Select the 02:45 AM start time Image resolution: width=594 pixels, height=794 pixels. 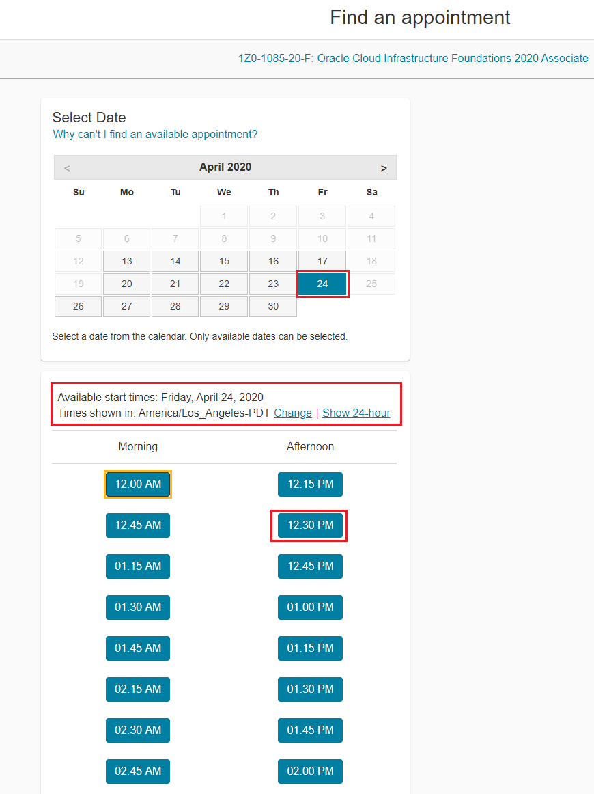click(x=137, y=771)
